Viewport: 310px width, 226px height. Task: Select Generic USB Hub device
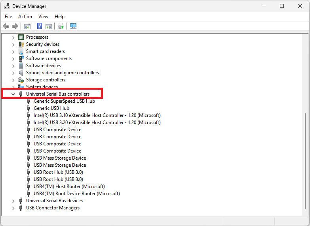pyautogui.click(x=51, y=108)
